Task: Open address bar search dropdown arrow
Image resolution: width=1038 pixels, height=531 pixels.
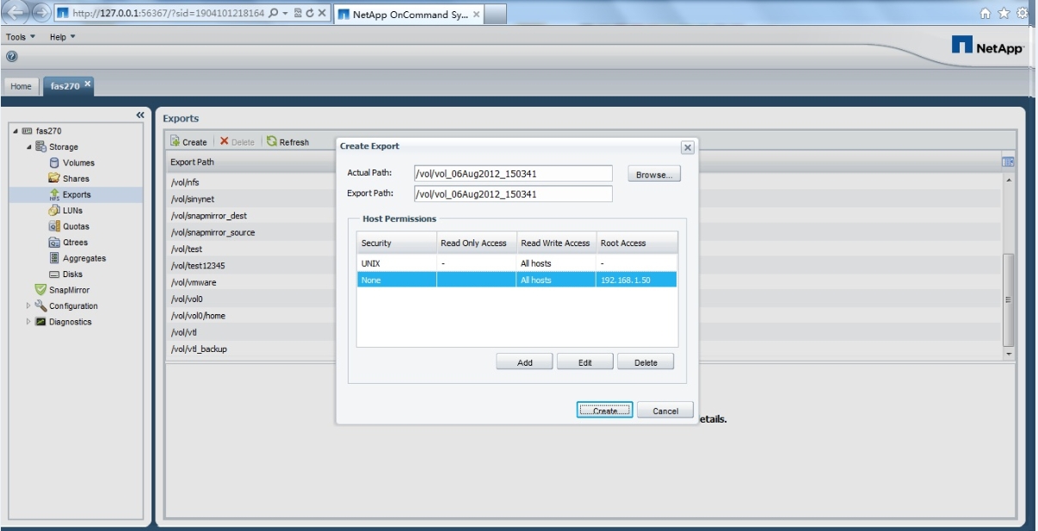Action: point(285,14)
